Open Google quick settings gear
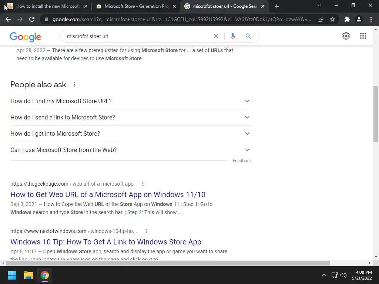Screen dimensions: 379x284 346,36
